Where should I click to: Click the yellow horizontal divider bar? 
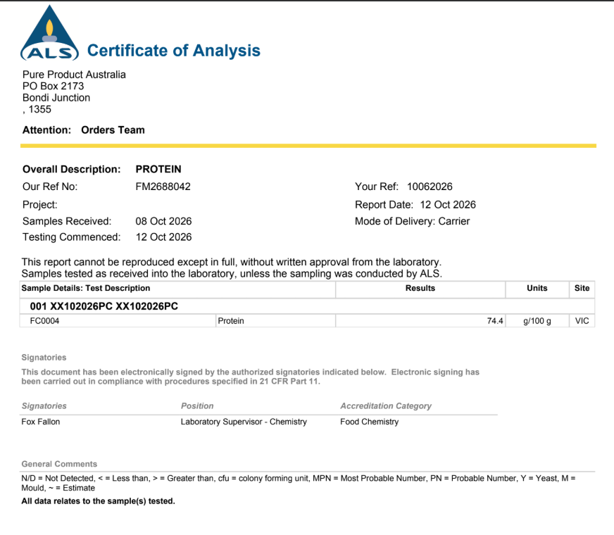pos(308,146)
